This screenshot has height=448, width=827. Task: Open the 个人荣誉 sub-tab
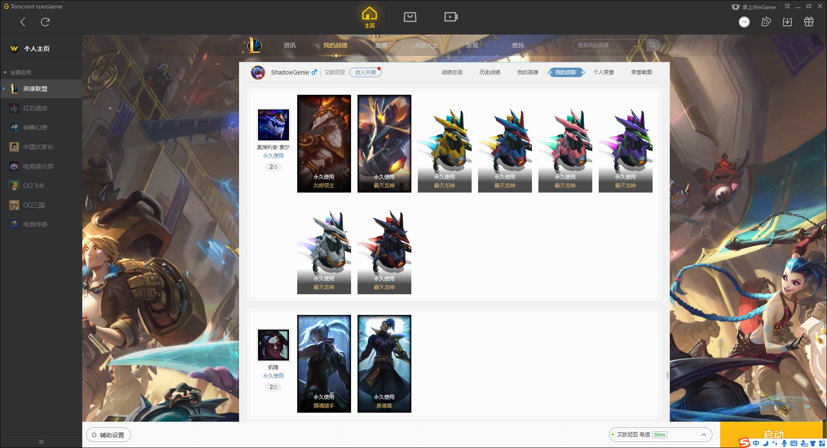click(x=603, y=72)
